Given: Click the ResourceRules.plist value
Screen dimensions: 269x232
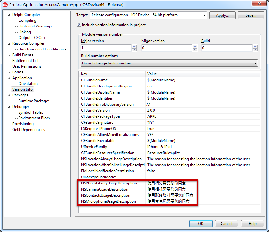Looking at the screenshot, I should (163, 153).
